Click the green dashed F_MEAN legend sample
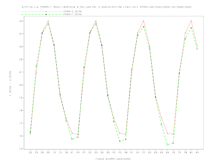This screenshot has width=215, height=166. (x=42, y=14)
